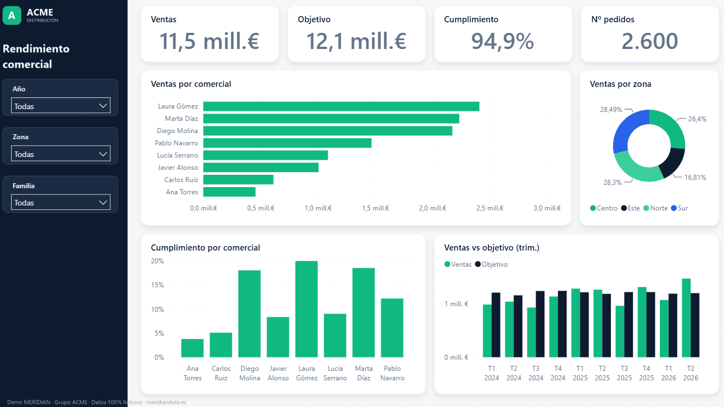Image resolution: width=724 pixels, height=407 pixels.
Task: Click Diego Molina compliance column
Action: point(249,313)
